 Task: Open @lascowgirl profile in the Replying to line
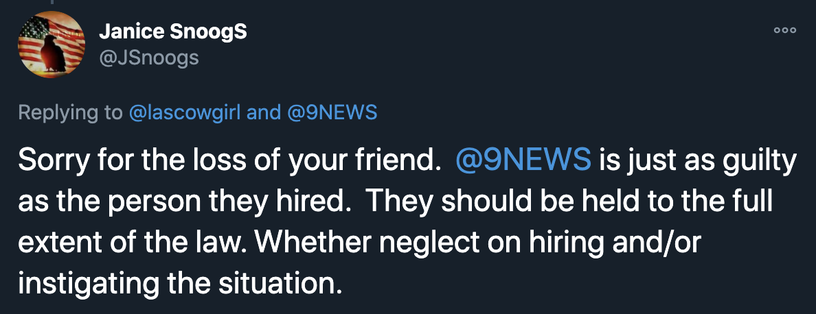[185, 113]
